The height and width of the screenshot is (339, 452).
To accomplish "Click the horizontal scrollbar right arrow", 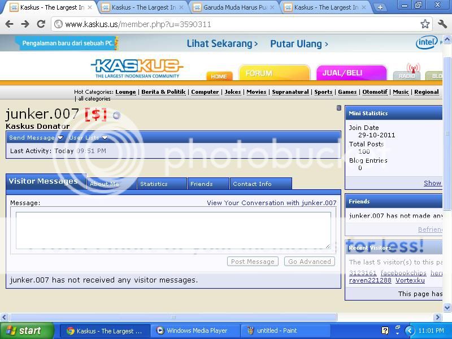I will click(437, 317).
